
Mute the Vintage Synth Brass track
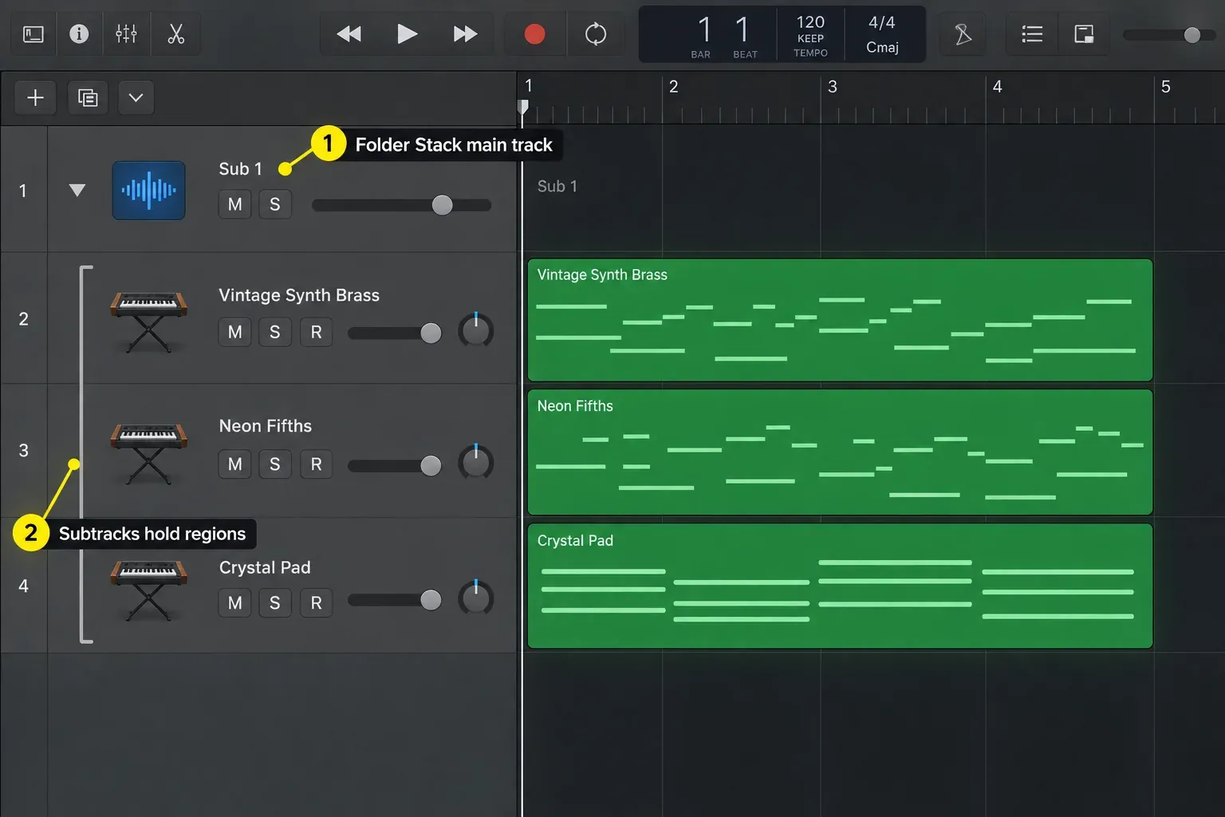click(235, 332)
